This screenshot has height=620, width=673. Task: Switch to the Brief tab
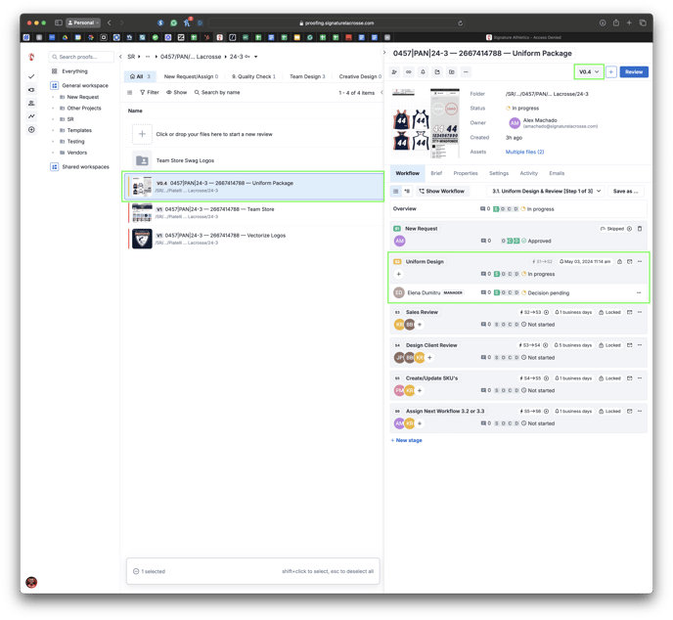(x=436, y=173)
